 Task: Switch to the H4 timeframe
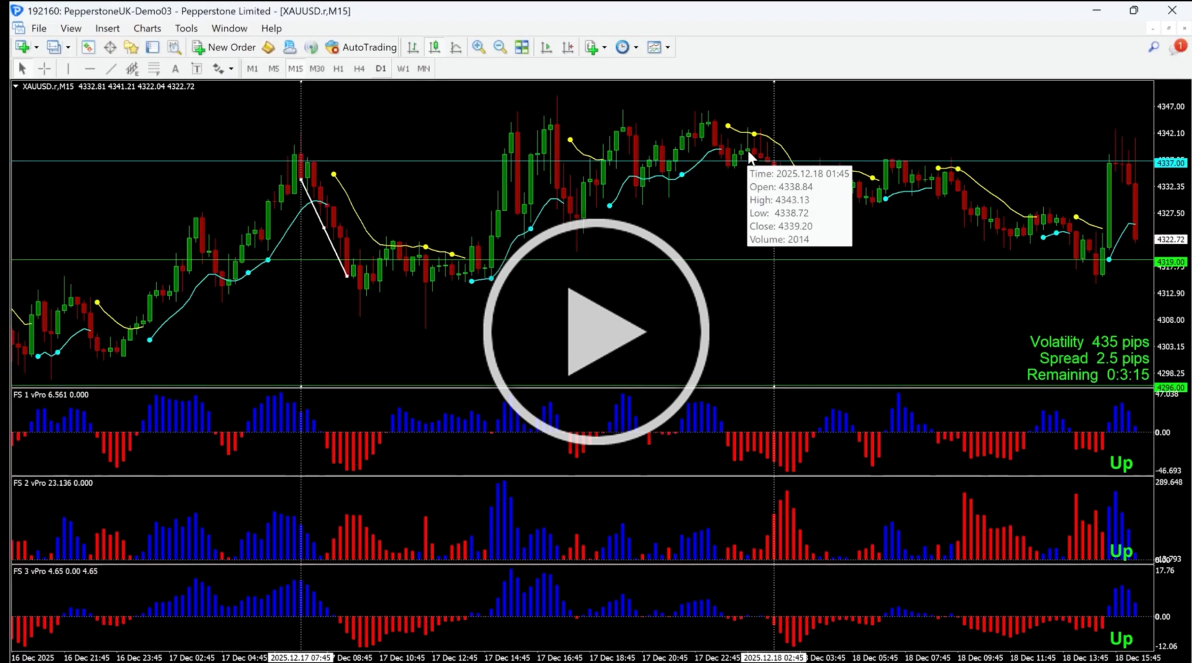click(x=359, y=69)
